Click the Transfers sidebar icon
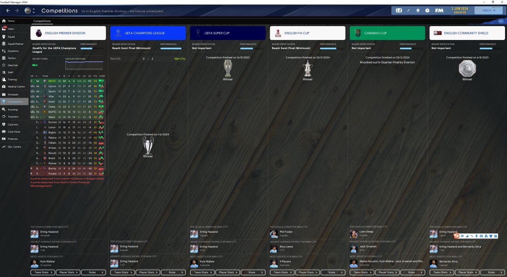Viewport: 507px width, 277px height. pos(4,117)
